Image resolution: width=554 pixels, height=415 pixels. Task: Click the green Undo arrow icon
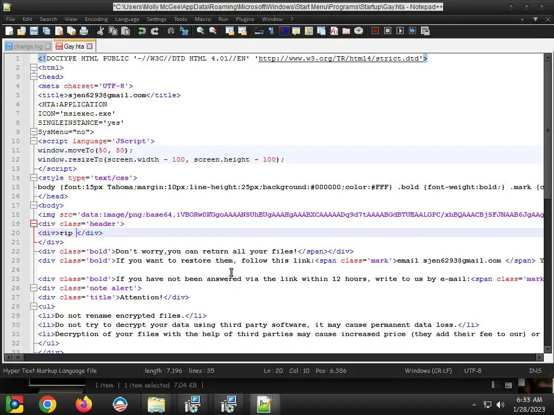(142, 31)
